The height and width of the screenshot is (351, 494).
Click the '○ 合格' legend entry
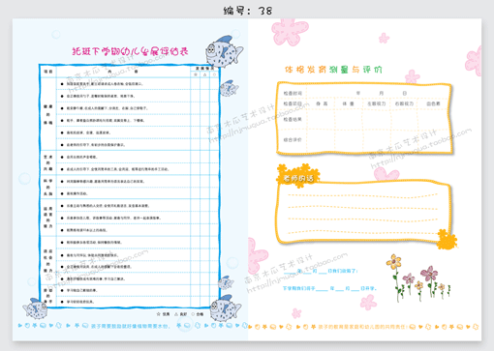coord(198,314)
